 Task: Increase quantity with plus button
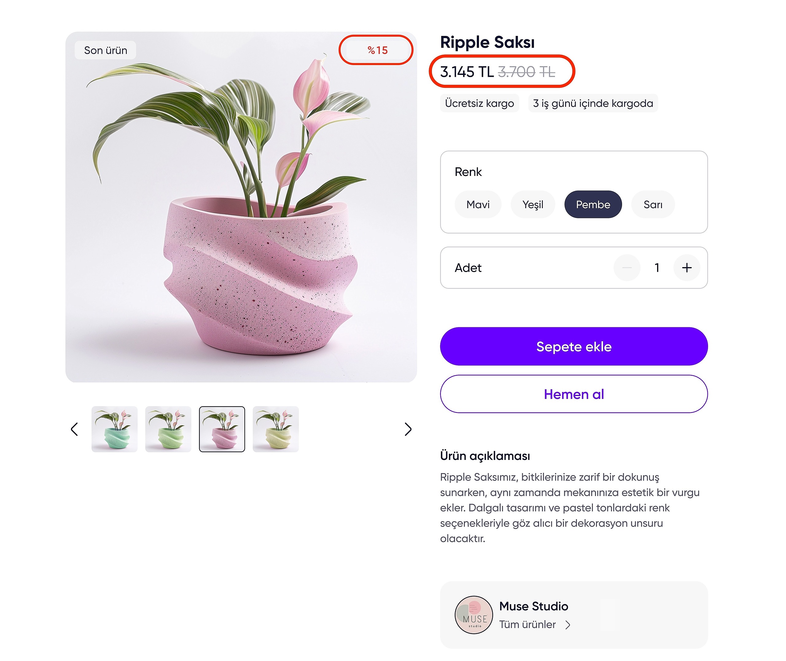[x=686, y=267]
